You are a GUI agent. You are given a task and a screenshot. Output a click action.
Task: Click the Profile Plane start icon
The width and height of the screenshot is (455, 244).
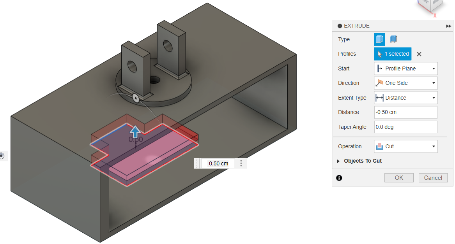pos(380,68)
